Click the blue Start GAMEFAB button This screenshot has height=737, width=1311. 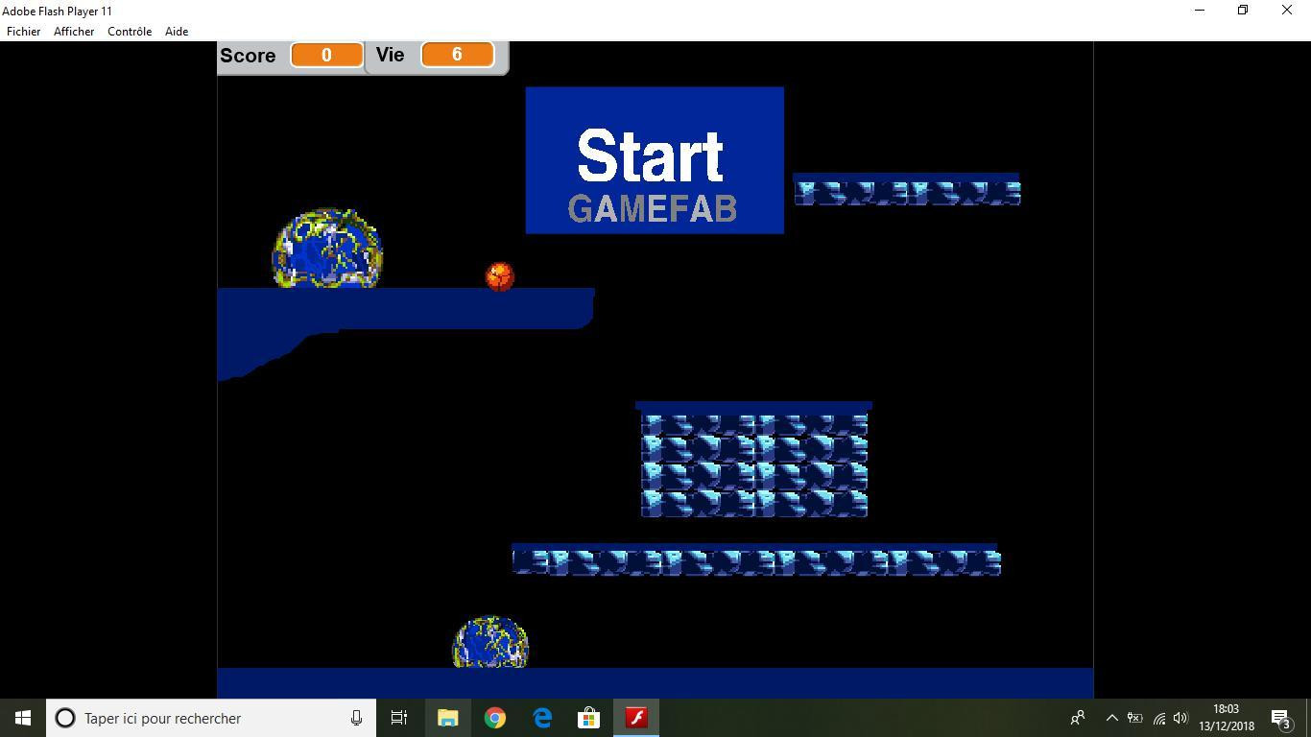655,160
